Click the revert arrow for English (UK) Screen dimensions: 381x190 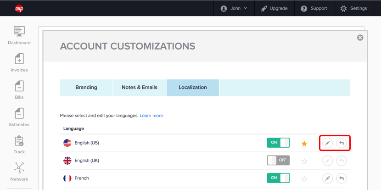coord(342,161)
